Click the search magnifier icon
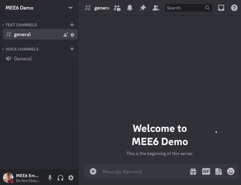The image size is (241, 185). [207, 8]
